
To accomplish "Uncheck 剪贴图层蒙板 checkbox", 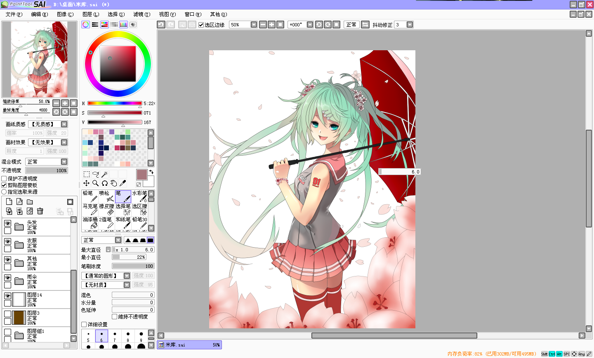I will (4, 185).
